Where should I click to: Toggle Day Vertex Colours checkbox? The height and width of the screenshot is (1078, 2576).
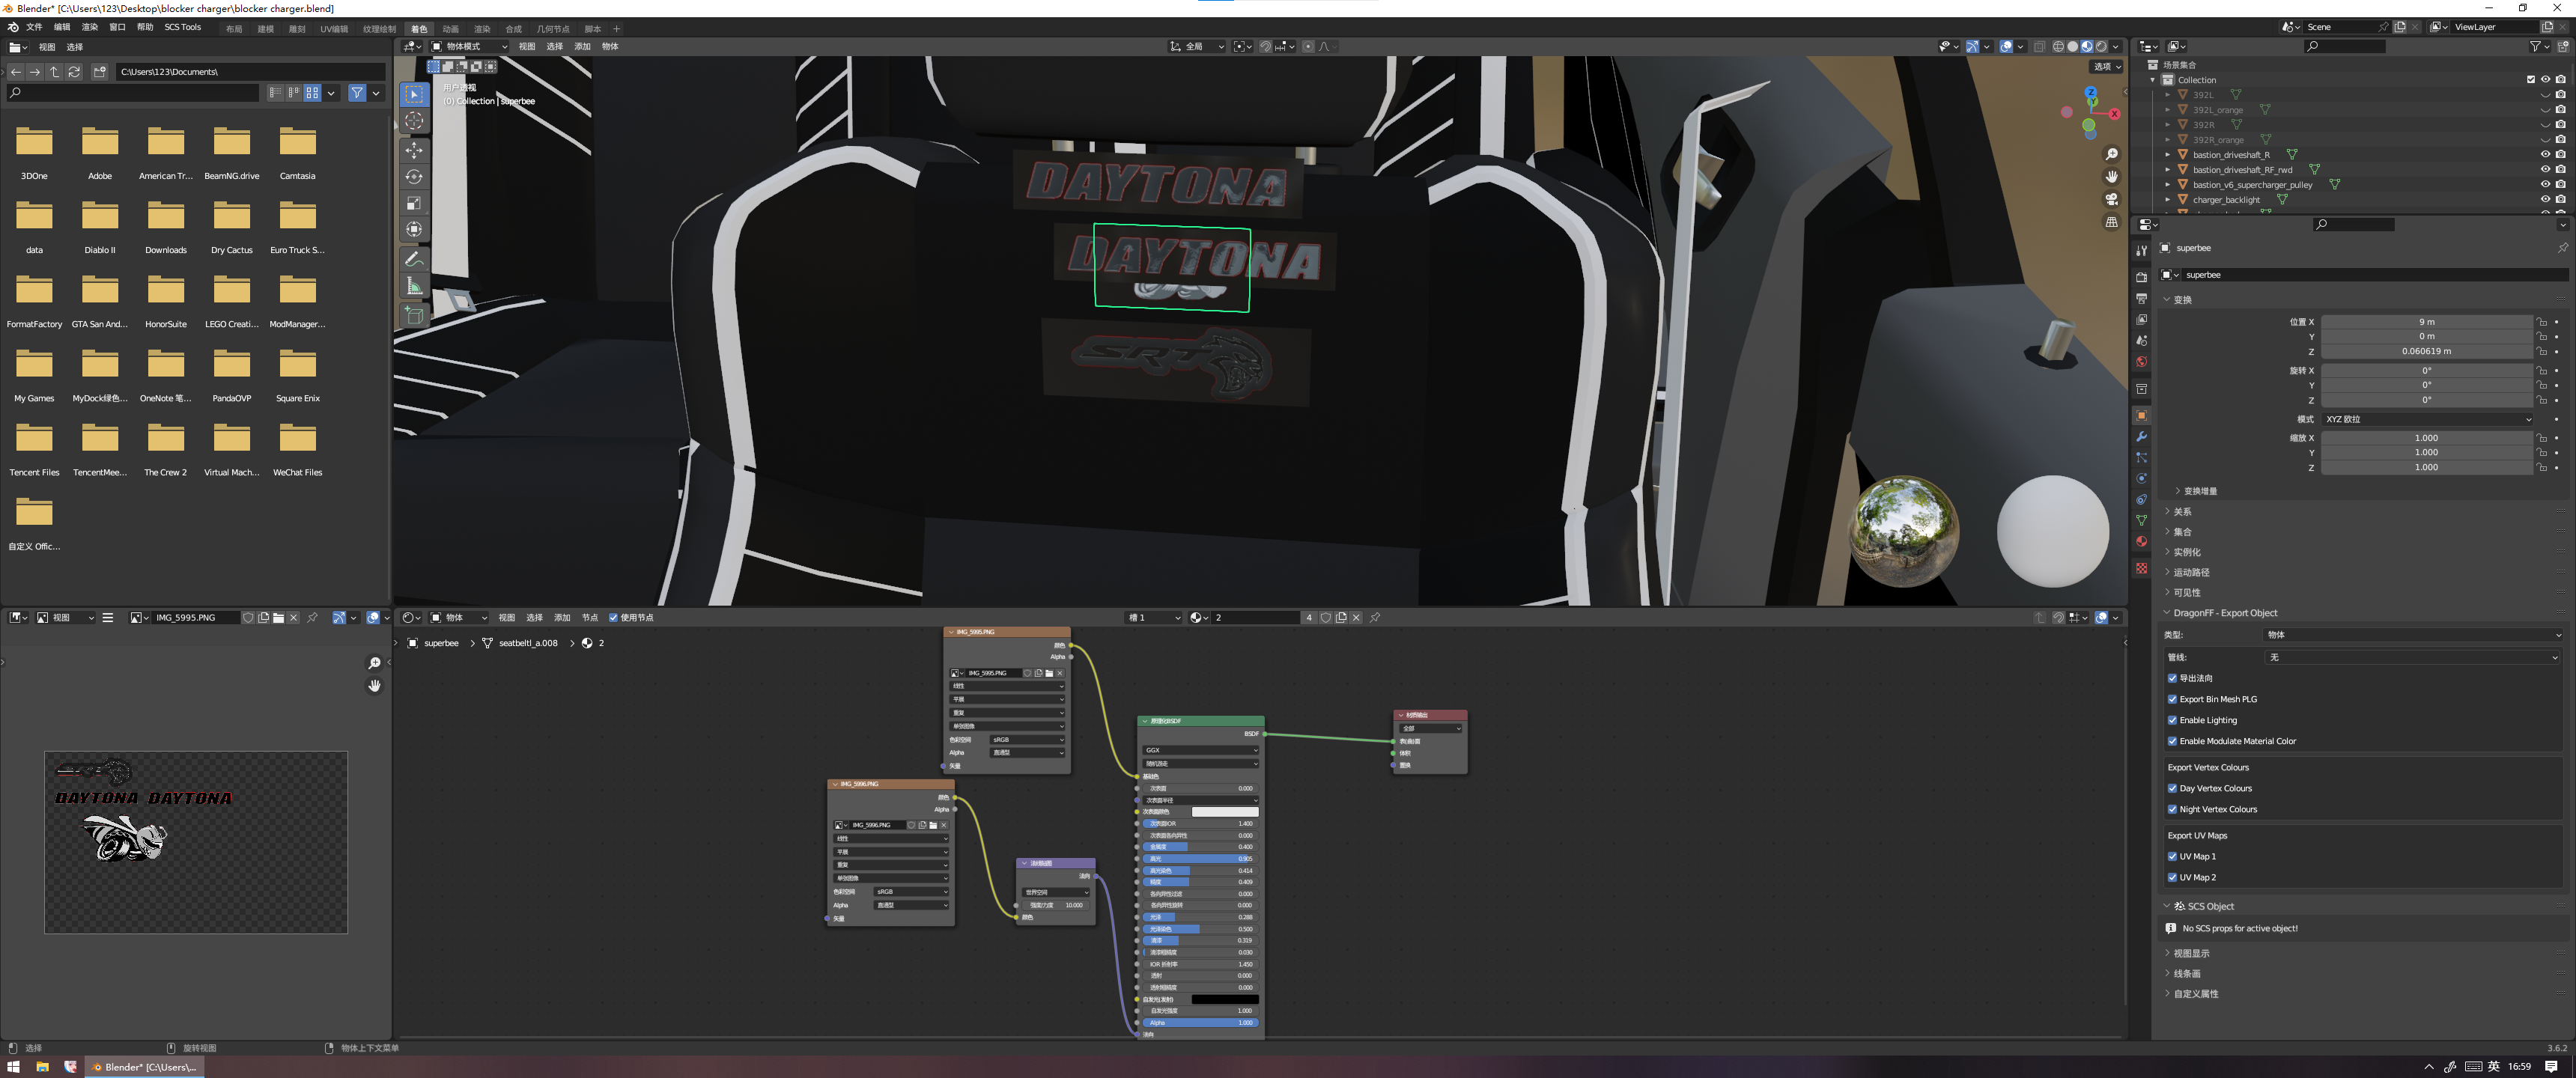(2172, 788)
